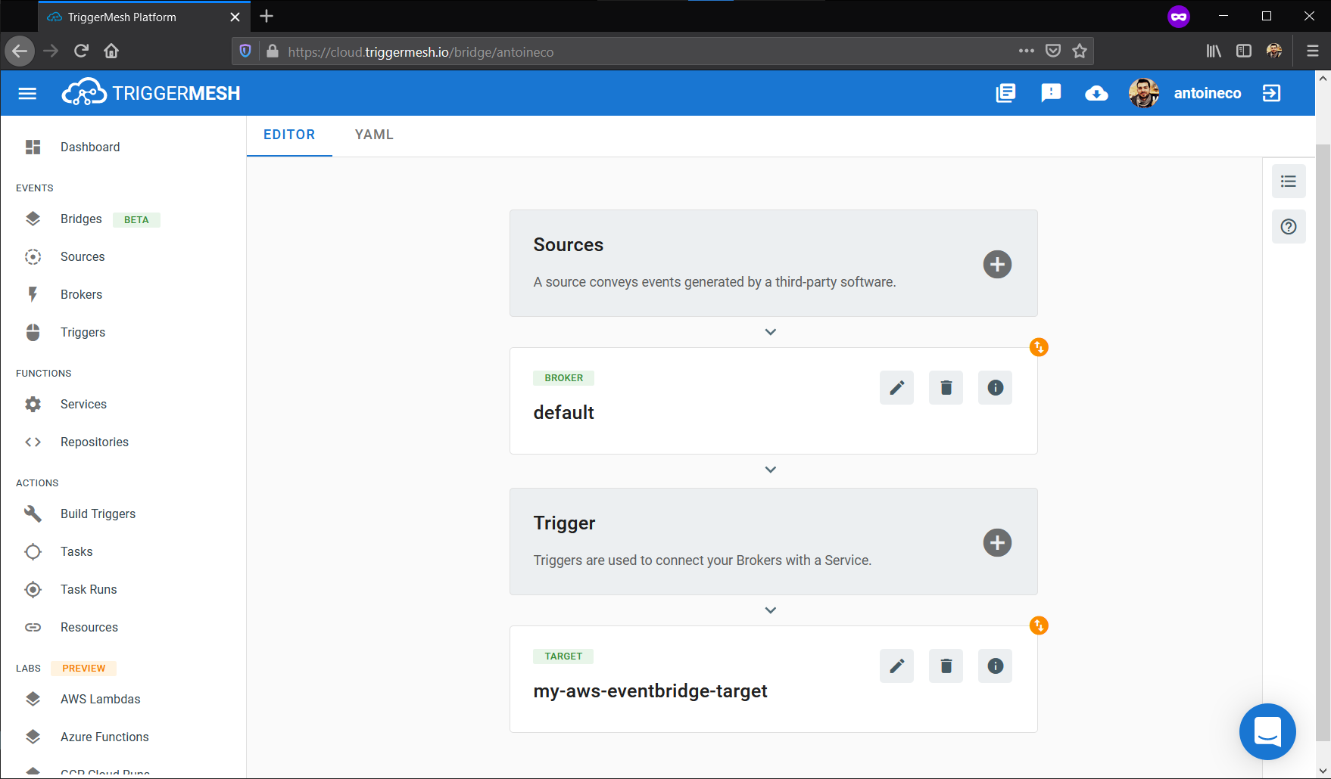Screen dimensions: 1331x779
Task: Open page actions three-dots menu
Action: (x=1027, y=51)
